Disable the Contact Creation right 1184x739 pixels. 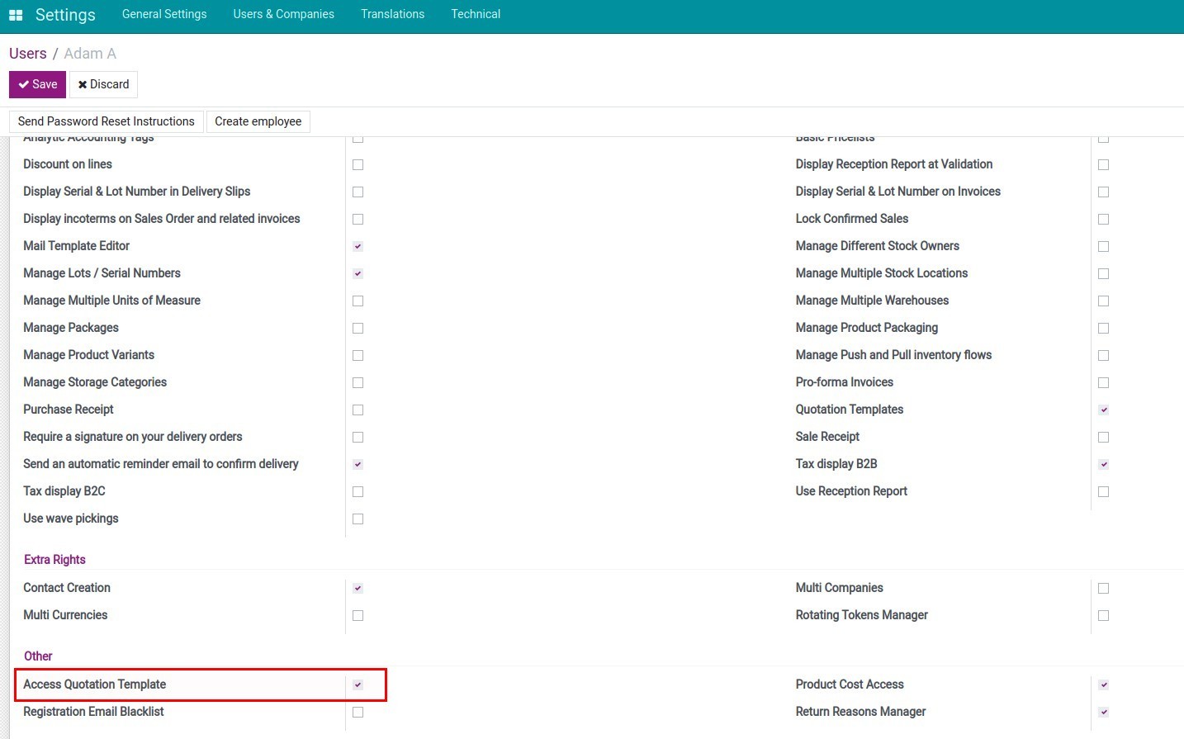coord(358,588)
